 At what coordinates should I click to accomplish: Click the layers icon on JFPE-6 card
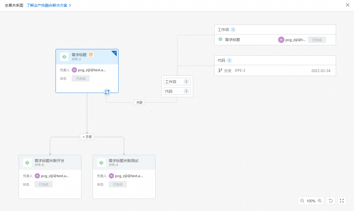(27, 163)
